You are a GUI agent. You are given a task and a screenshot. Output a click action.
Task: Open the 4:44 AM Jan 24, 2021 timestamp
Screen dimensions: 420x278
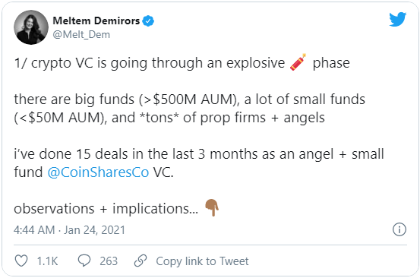click(x=70, y=230)
